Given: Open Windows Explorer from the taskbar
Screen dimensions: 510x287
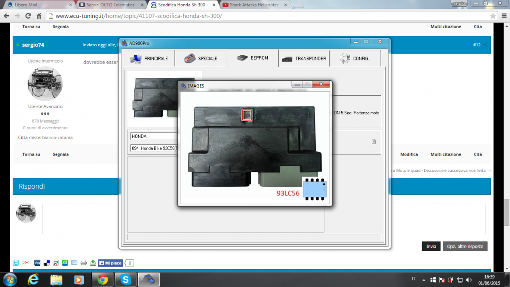Looking at the screenshot, I should pyautogui.click(x=57, y=279).
